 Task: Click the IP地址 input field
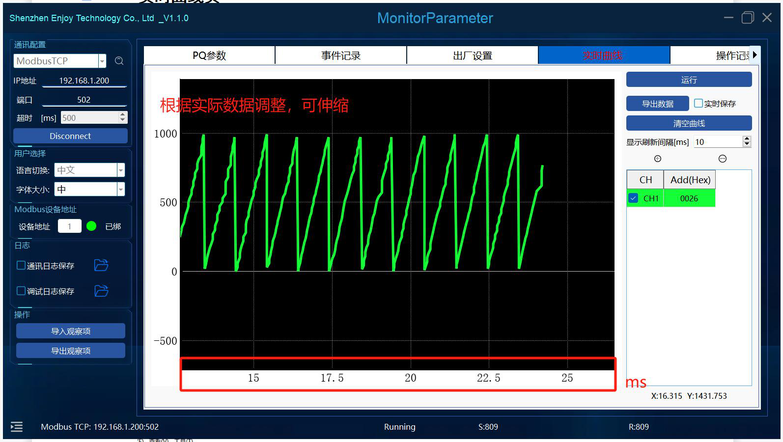84,81
